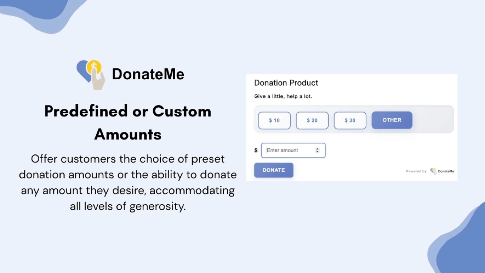Select the $ 10 preset amount
The height and width of the screenshot is (273, 485).
274,120
